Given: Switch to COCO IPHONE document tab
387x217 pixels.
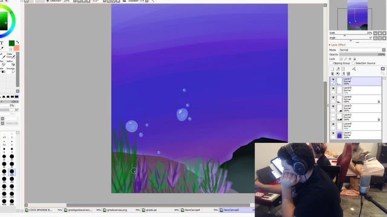Looking at the screenshot, I should (44, 210).
